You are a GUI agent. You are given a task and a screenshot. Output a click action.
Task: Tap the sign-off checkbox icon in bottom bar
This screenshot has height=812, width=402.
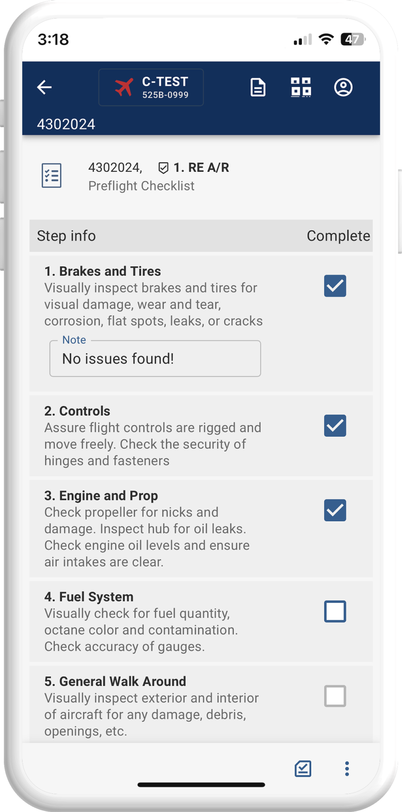click(303, 769)
